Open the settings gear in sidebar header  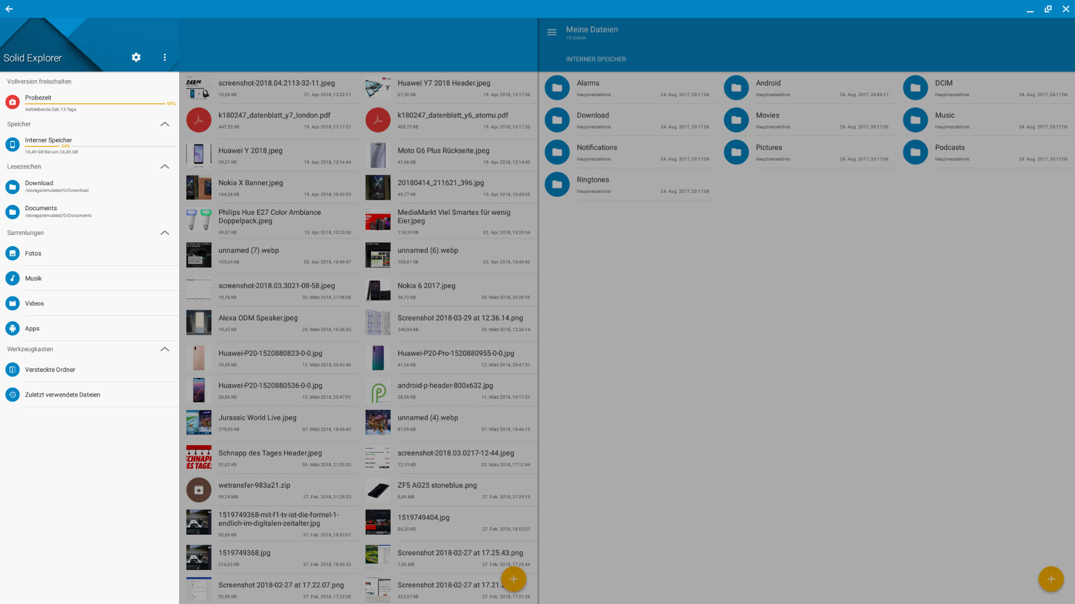tap(136, 57)
